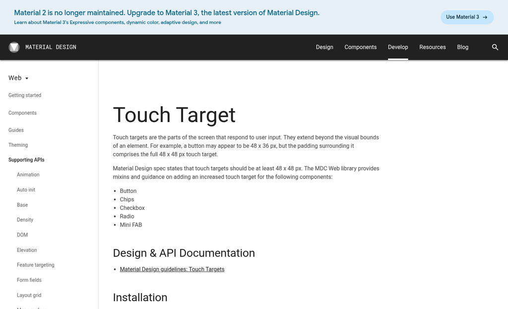Open Material 2 no longer maintained headline link
The image size is (508, 309).
coord(167,12)
